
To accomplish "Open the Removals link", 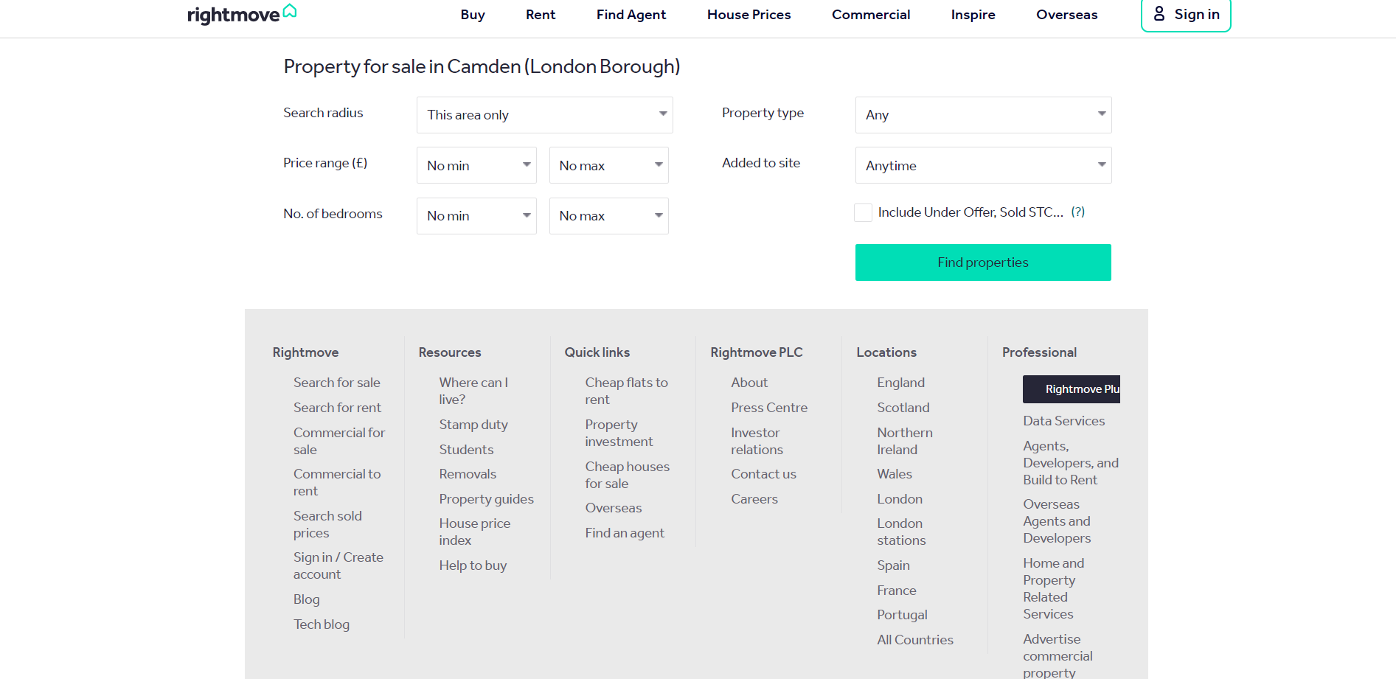I will (x=468, y=474).
